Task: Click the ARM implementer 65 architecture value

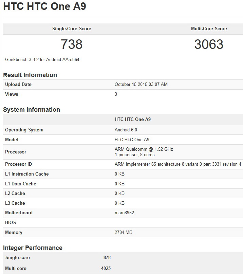Action: coord(178,164)
